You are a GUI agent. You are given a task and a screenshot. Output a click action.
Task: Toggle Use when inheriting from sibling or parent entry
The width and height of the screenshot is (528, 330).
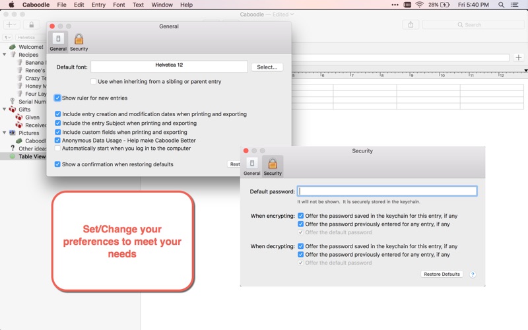[93, 81]
